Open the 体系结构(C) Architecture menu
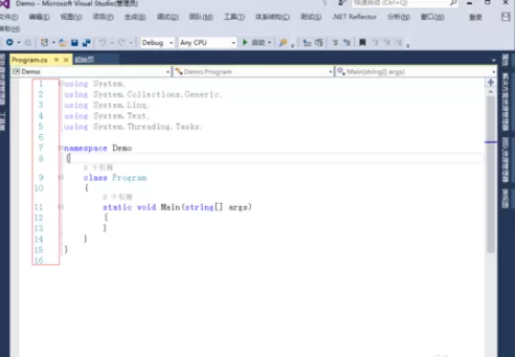Viewport: 515px width, 357px height. coord(273,17)
